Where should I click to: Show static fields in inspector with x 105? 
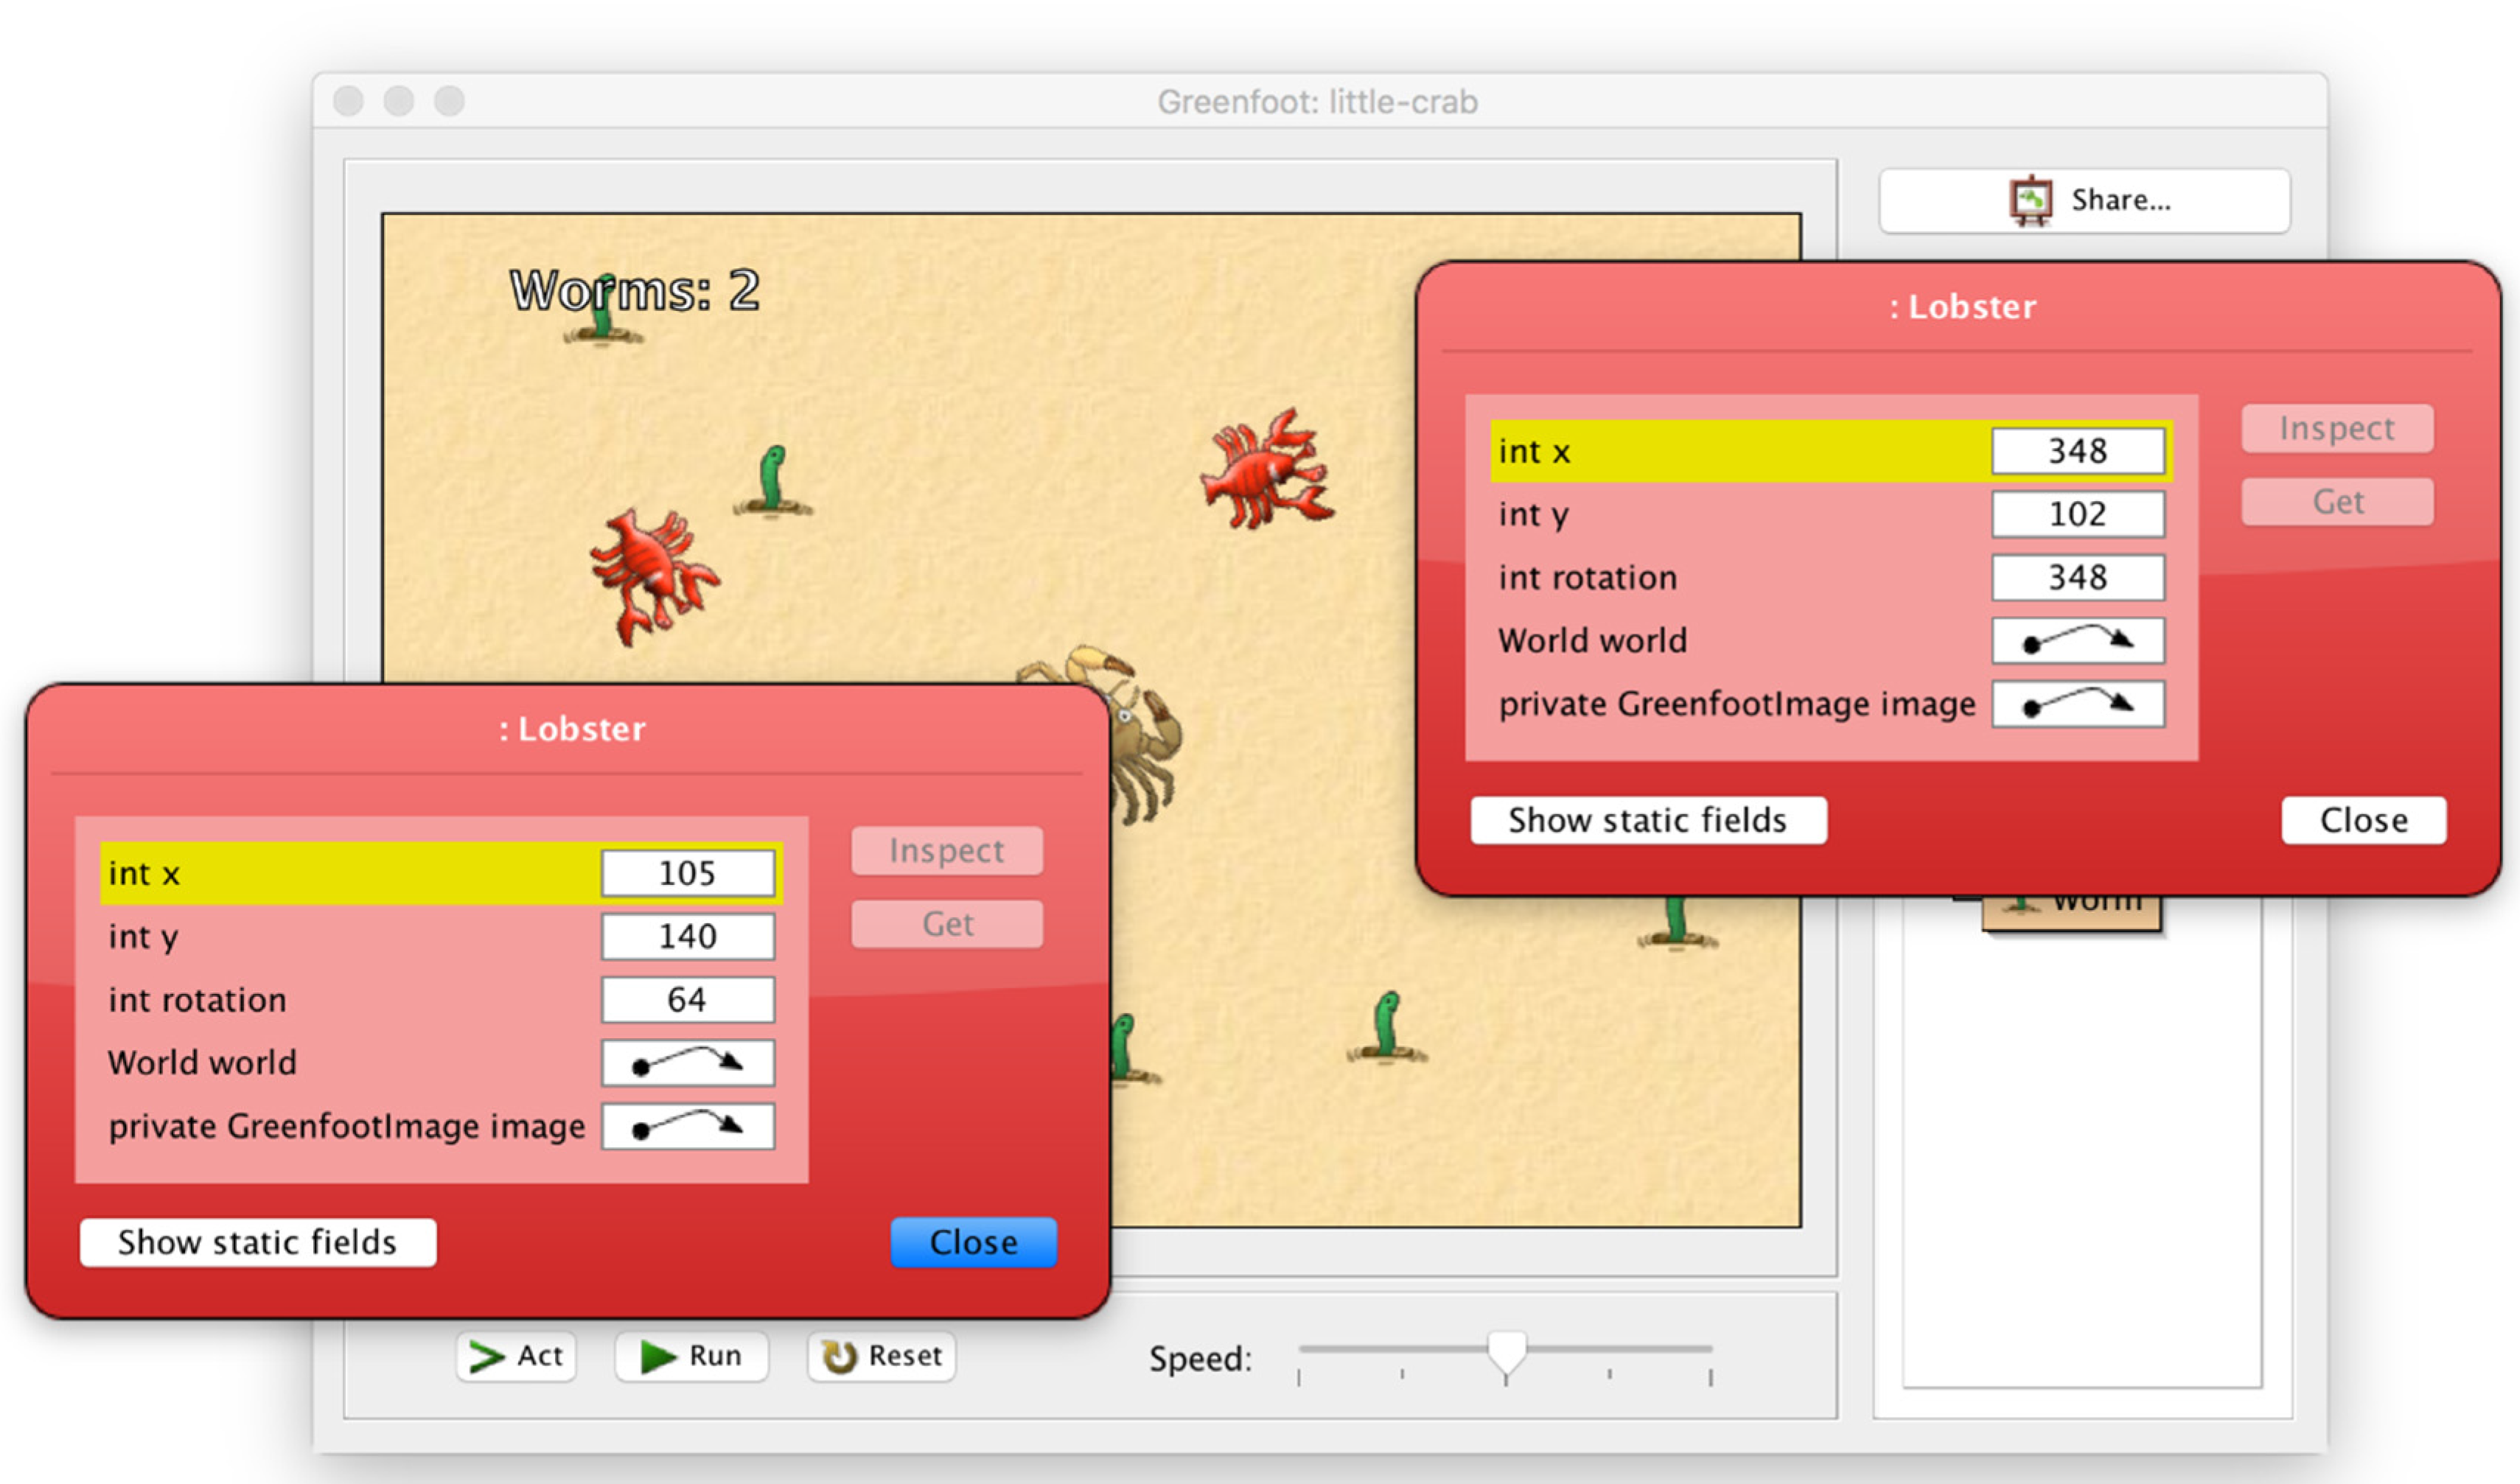[x=258, y=1242]
